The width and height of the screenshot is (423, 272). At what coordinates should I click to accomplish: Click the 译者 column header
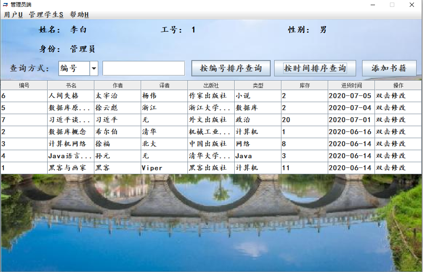(164, 85)
